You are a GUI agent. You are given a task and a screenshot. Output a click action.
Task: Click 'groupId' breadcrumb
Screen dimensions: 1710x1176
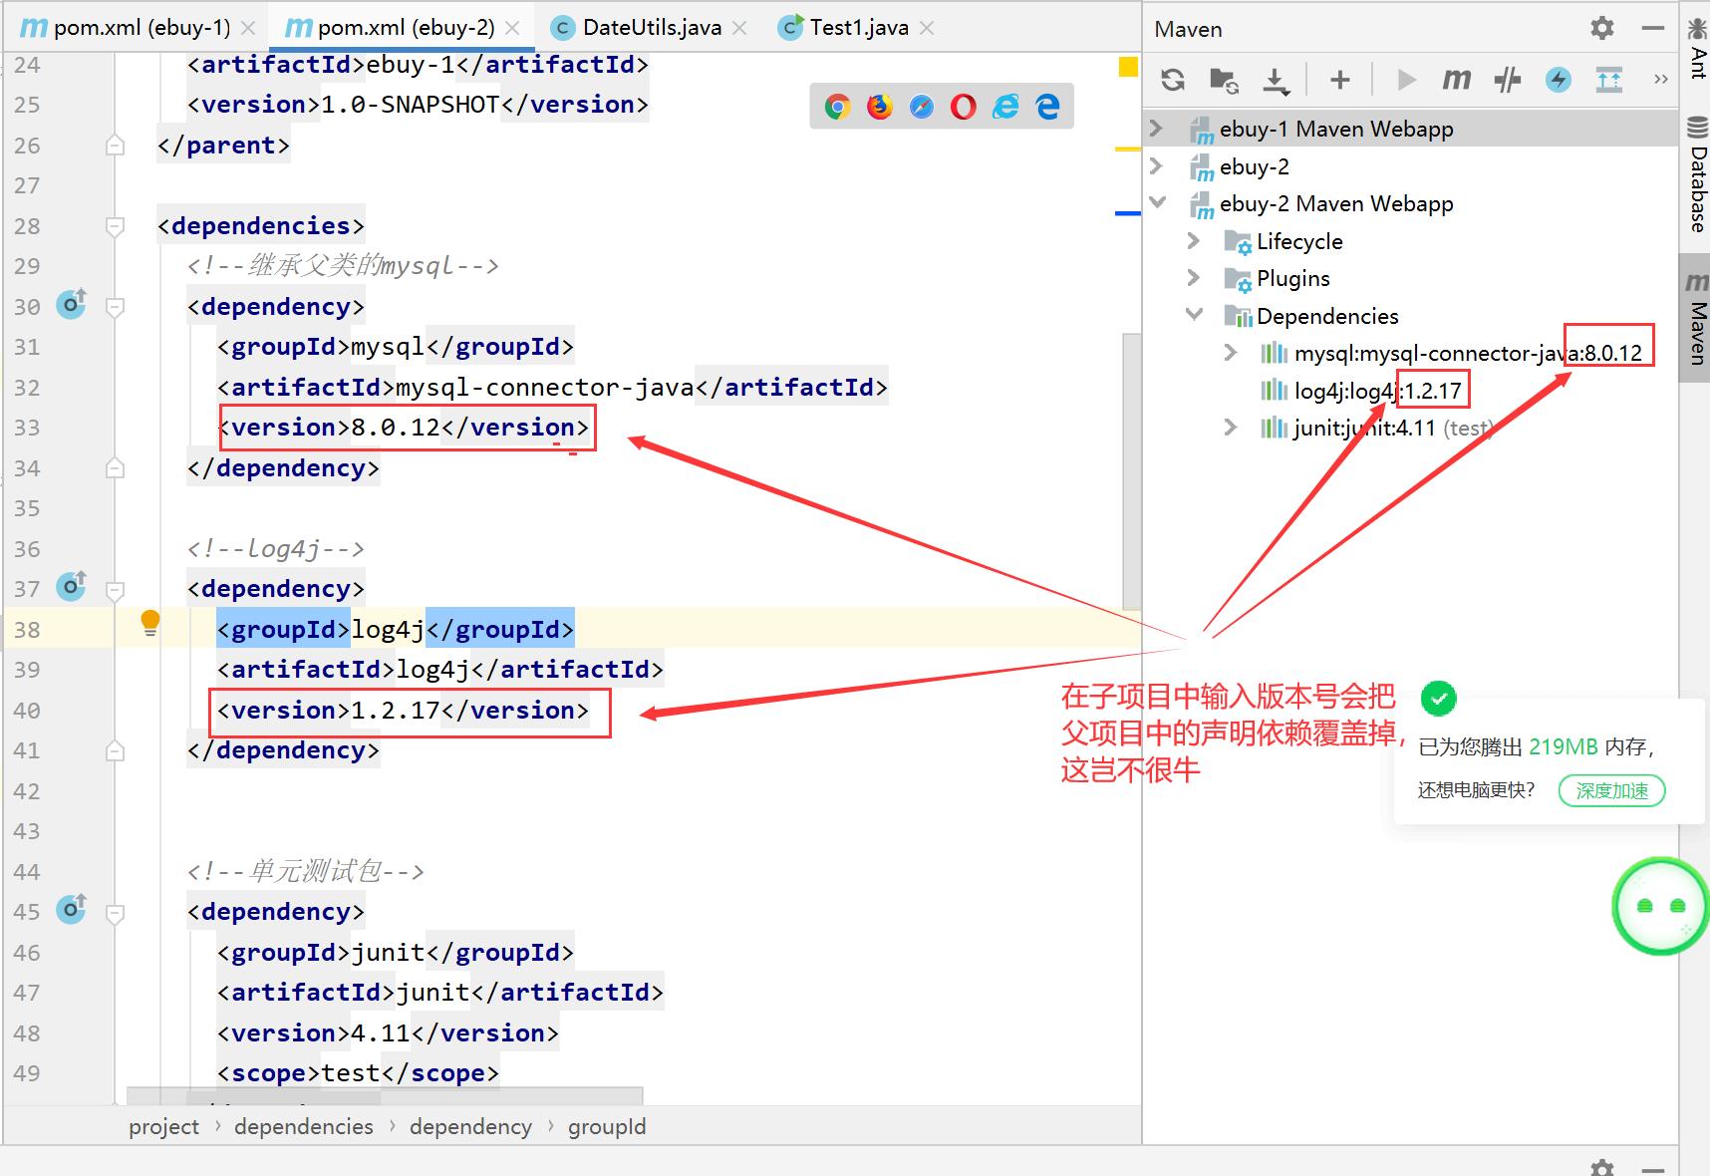(607, 1126)
